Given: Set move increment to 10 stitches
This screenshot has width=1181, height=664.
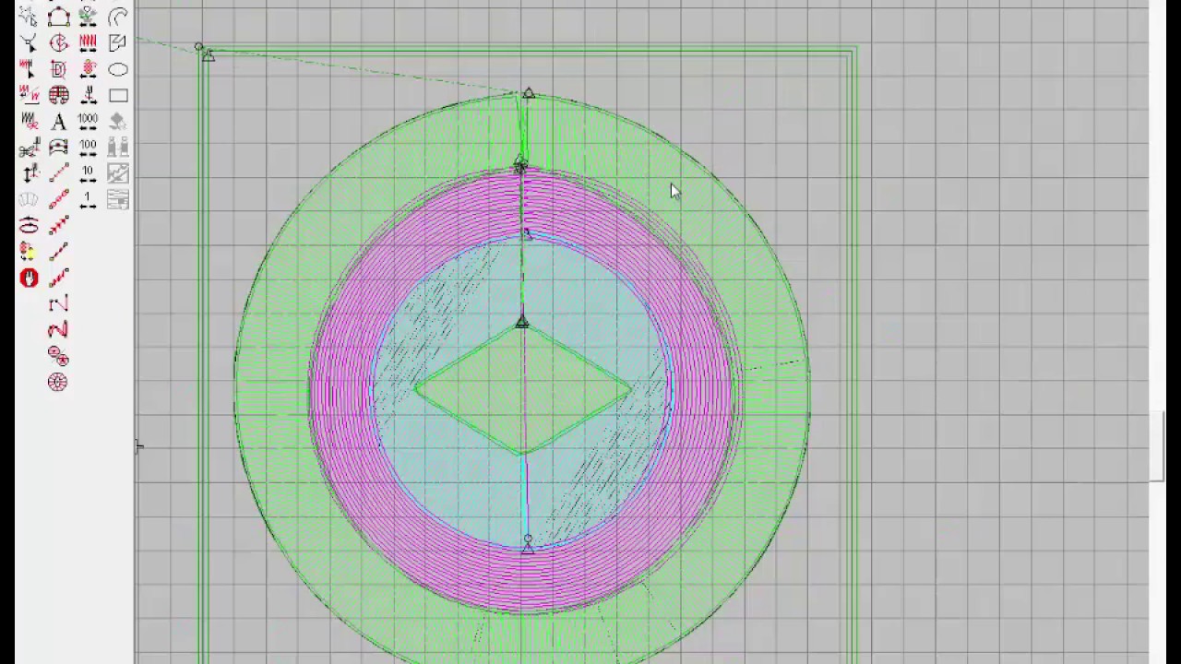Looking at the screenshot, I should point(88,172).
